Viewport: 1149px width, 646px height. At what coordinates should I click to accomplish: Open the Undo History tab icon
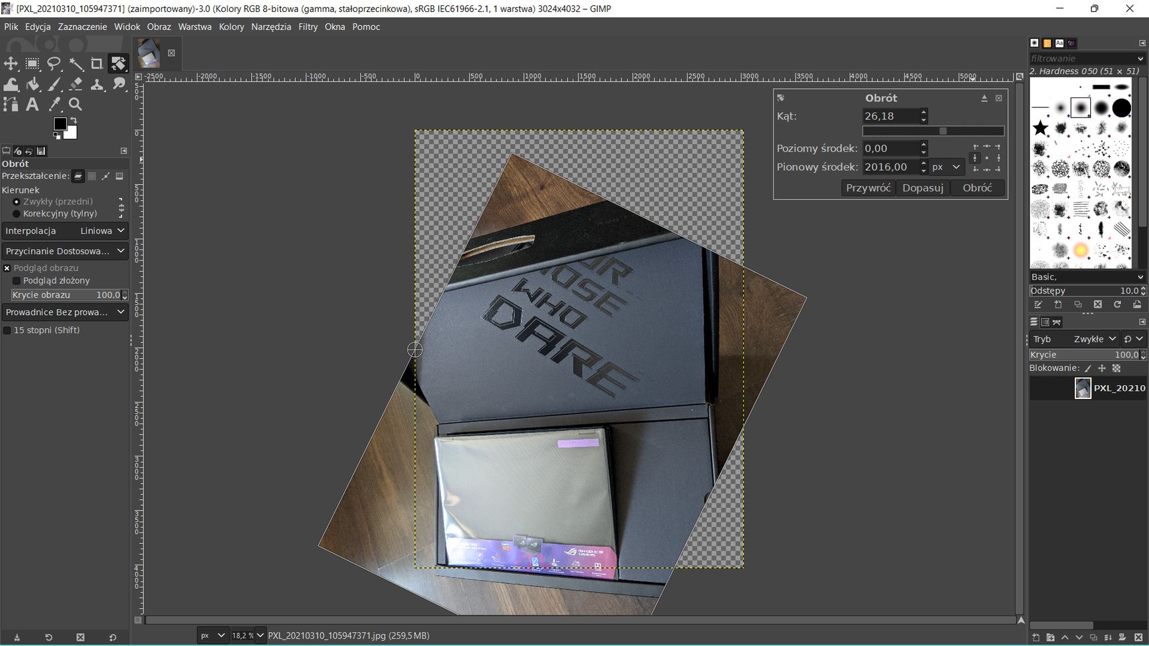pyautogui.click(x=29, y=151)
